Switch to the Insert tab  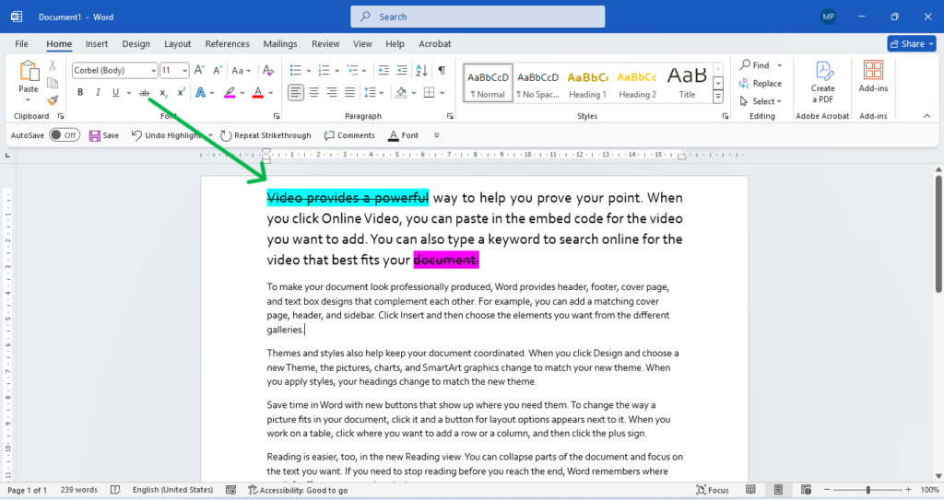tap(96, 43)
